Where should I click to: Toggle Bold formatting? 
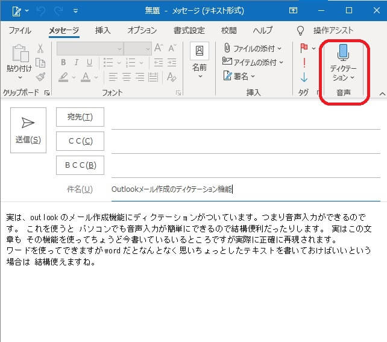tap(63, 63)
